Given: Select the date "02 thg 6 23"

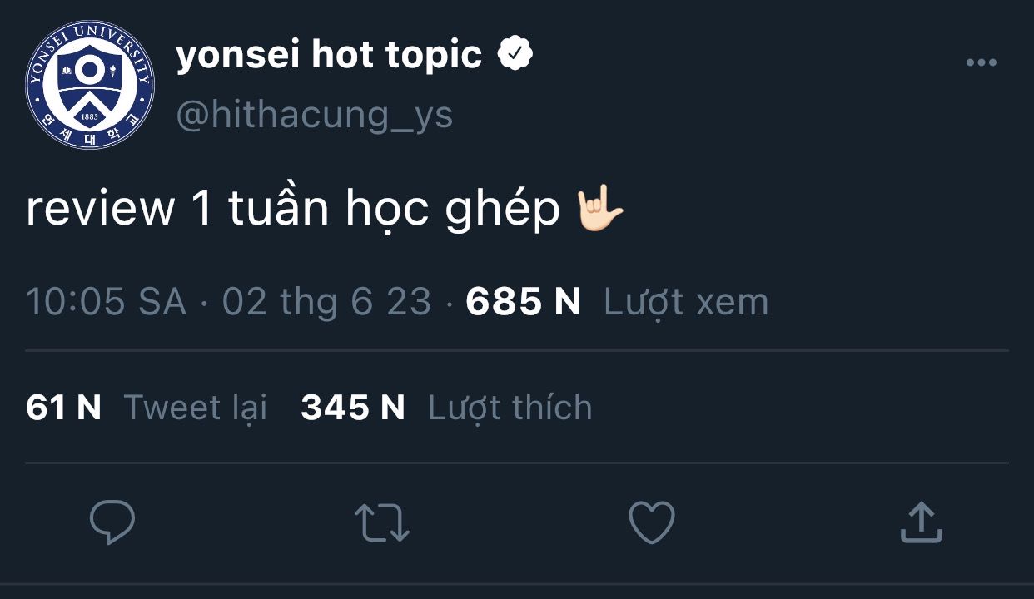Looking at the screenshot, I should click(326, 301).
